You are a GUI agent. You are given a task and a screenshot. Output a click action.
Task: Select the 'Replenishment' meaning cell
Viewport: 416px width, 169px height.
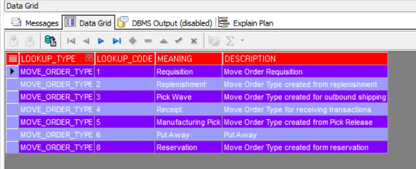[x=189, y=84]
